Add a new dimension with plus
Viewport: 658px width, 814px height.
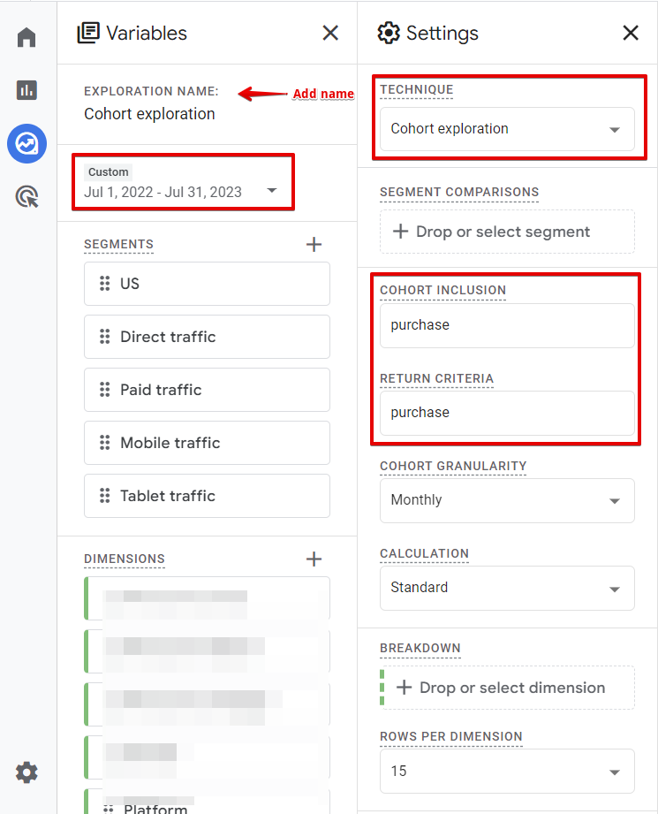314,559
